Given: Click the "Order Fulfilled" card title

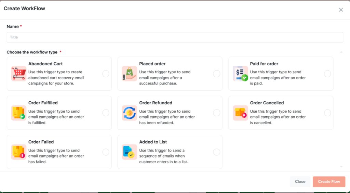Looking at the screenshot, I should (43, 103).
